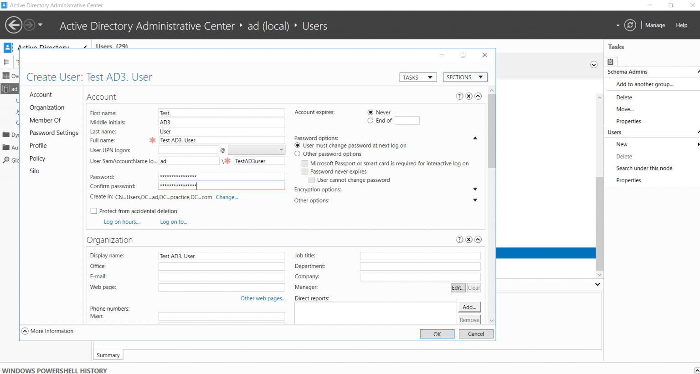Click the Global Search magnifier icon

tap(6, 160)
